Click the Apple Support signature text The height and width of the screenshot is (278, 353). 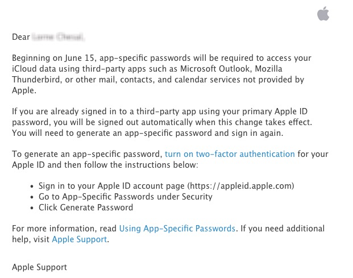tap(39, 267)
